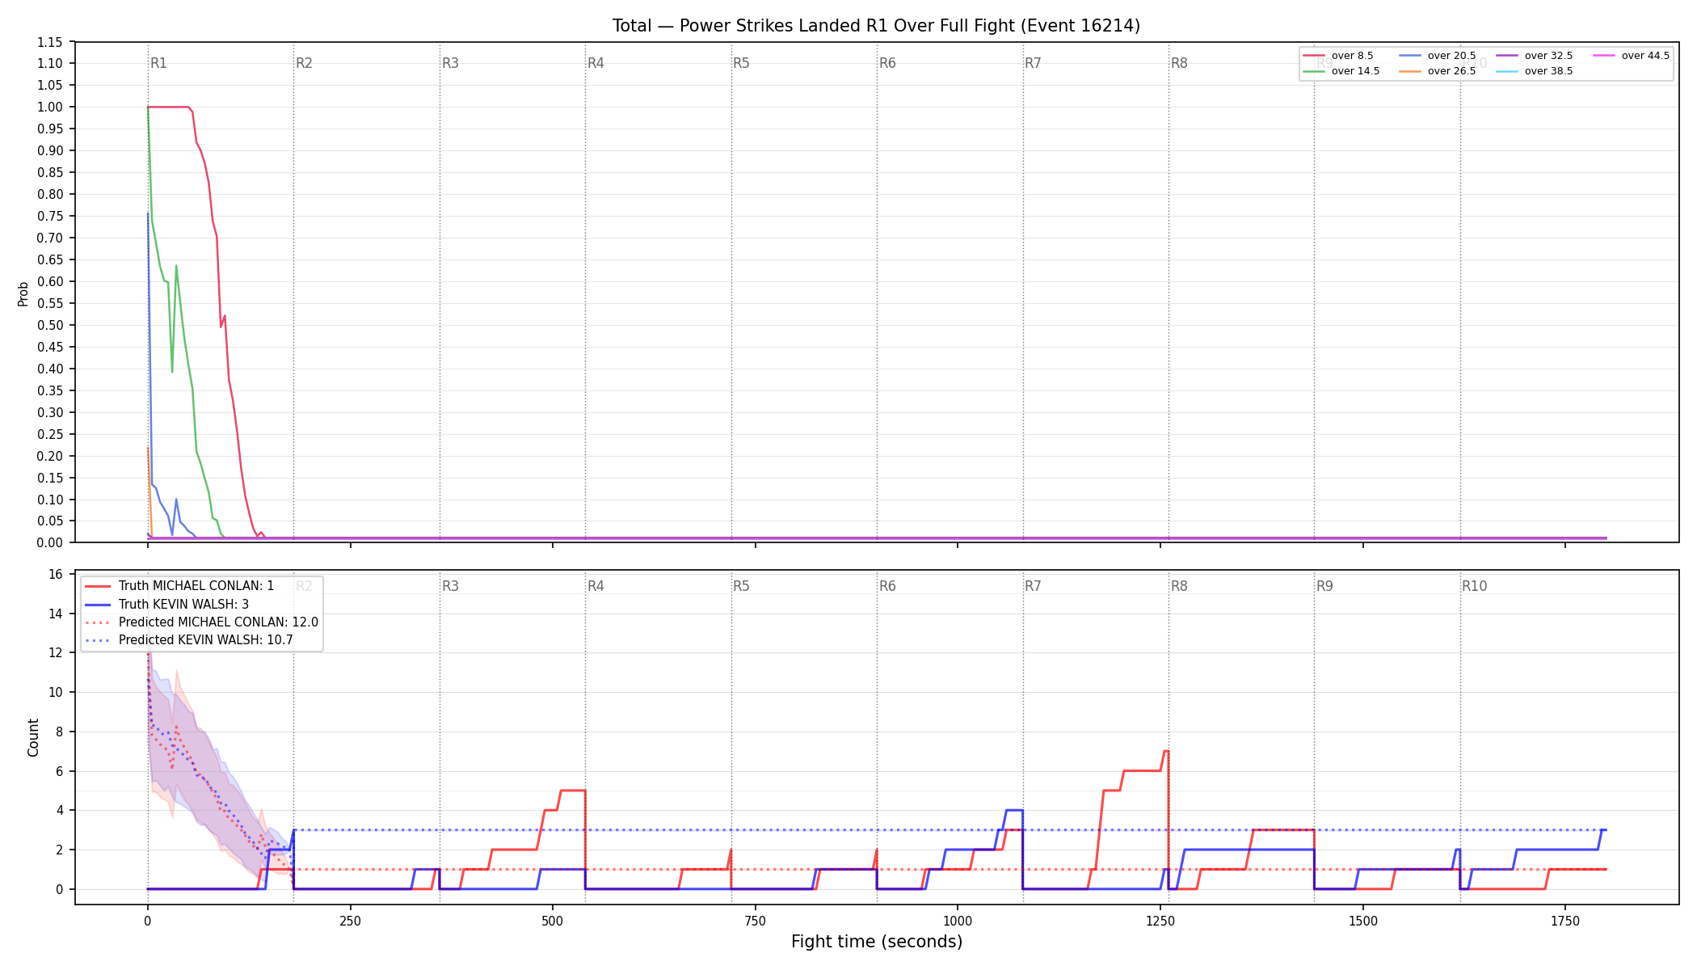The image size is (1697, 970).
Task: Click the R7 round label in top chart
Action: 1033,63
